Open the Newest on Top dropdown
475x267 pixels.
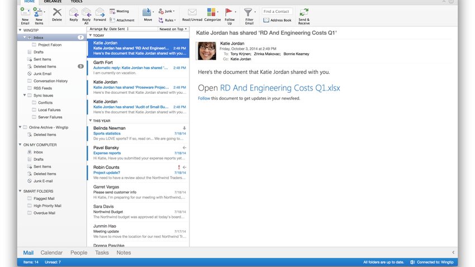point(173,29)
